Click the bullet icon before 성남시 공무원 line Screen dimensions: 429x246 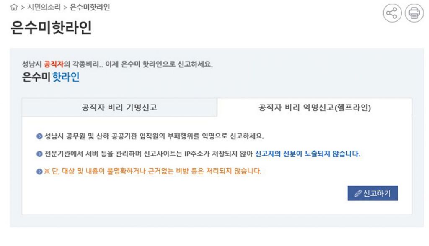coord(39,136)
